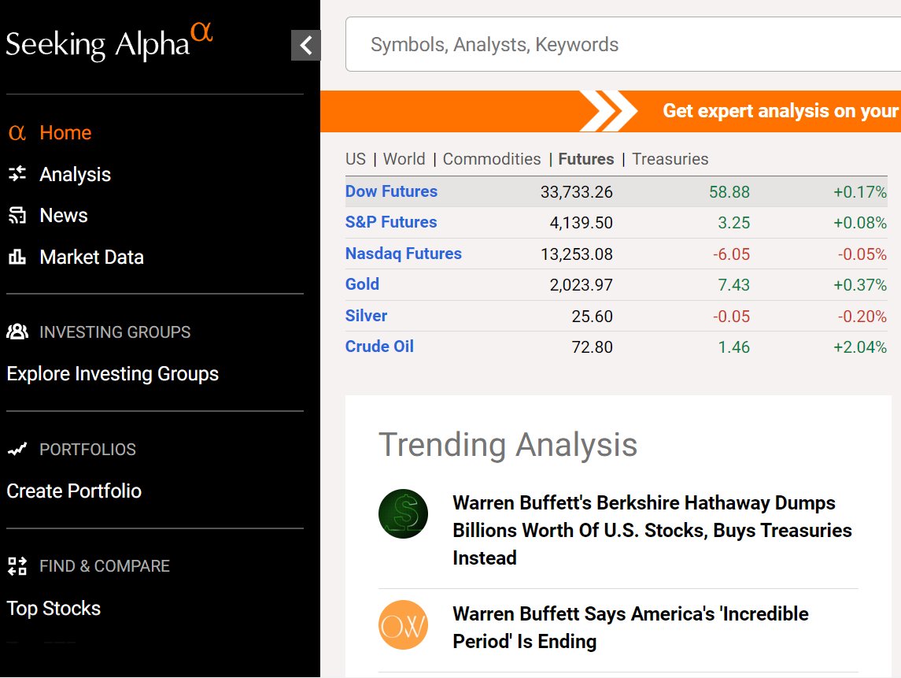Screen dimensions: 901x678
Task: Click the Home alpha icon
Action: (17, 133)
